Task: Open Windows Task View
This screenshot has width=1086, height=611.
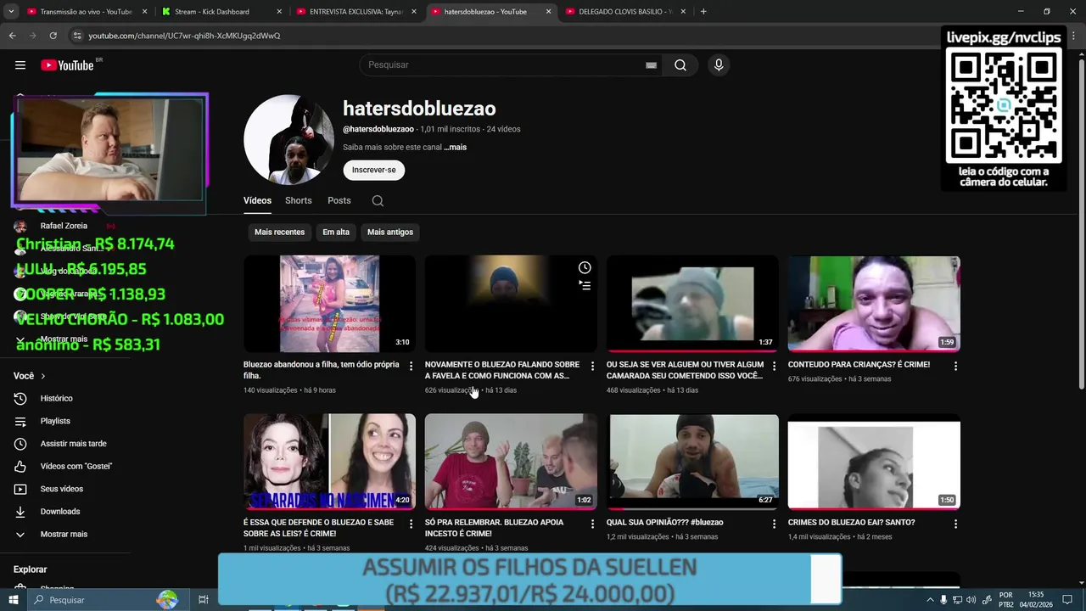Action: point(204,600)
